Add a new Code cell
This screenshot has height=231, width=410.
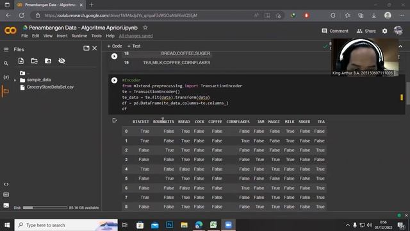point(115,46)
